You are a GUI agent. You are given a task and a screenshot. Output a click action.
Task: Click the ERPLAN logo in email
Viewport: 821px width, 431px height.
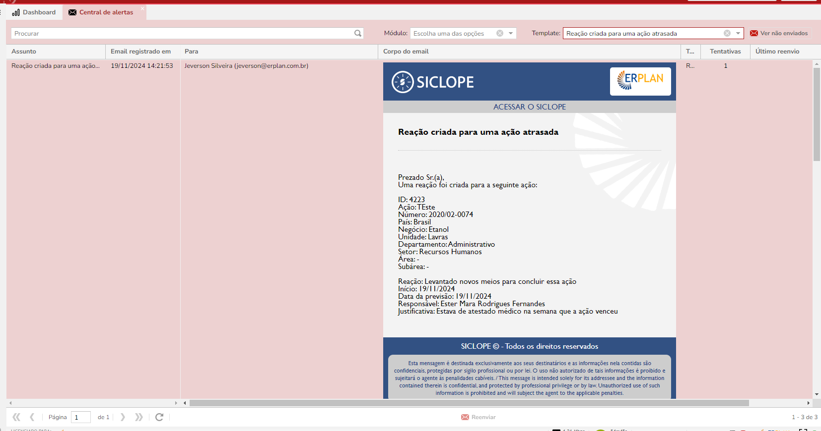(x=640, y=81)
